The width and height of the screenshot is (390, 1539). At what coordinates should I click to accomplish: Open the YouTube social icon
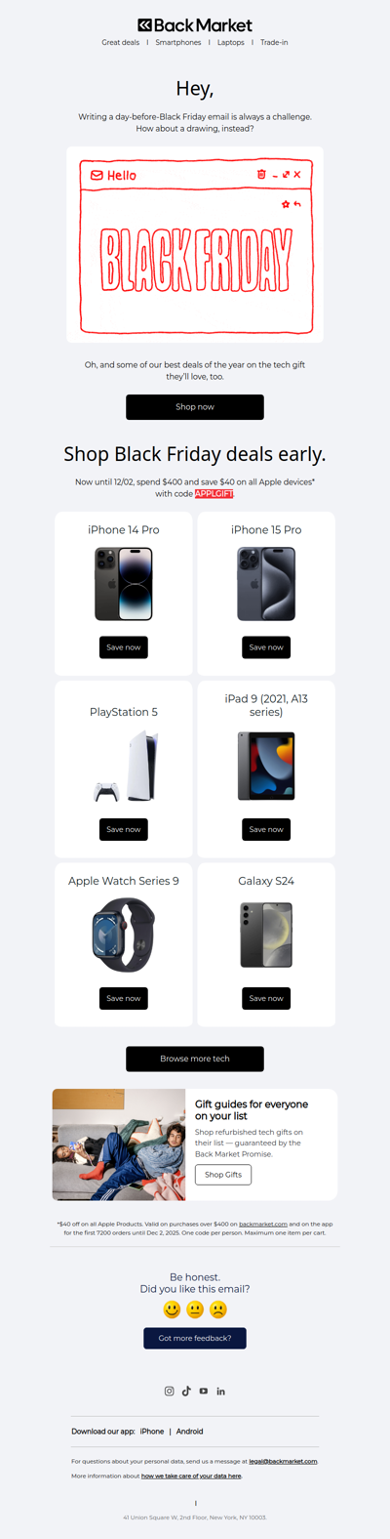tap(204, 1391)
